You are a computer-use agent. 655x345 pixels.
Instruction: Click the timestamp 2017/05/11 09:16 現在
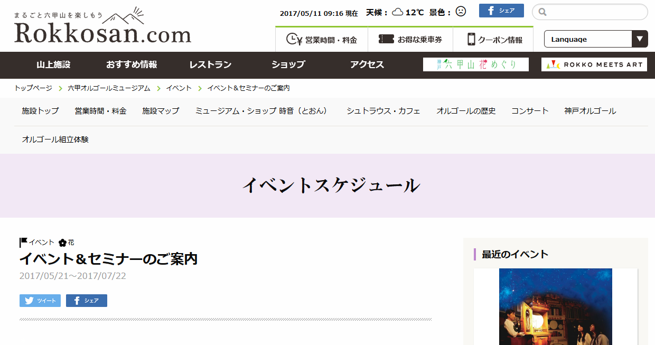coord(319,13)
